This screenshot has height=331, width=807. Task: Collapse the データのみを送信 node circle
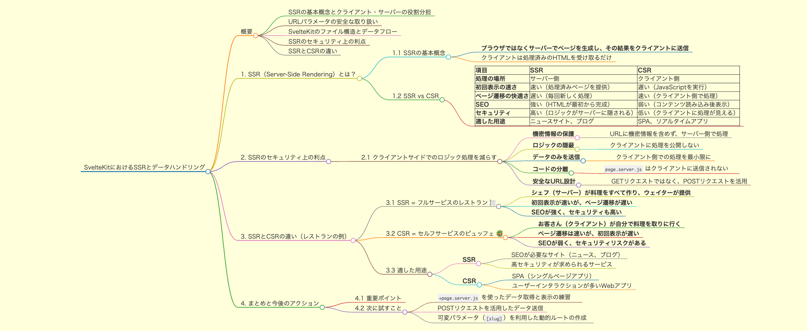583,161
